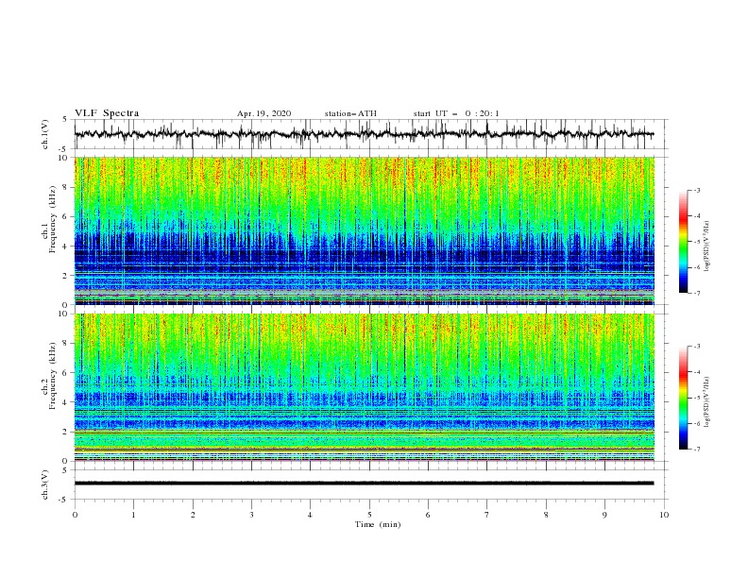748x578 pixels.
Task: Click "-3" label on ch.1 color bar
Action: pyautogui.click(x=697, y=190)
